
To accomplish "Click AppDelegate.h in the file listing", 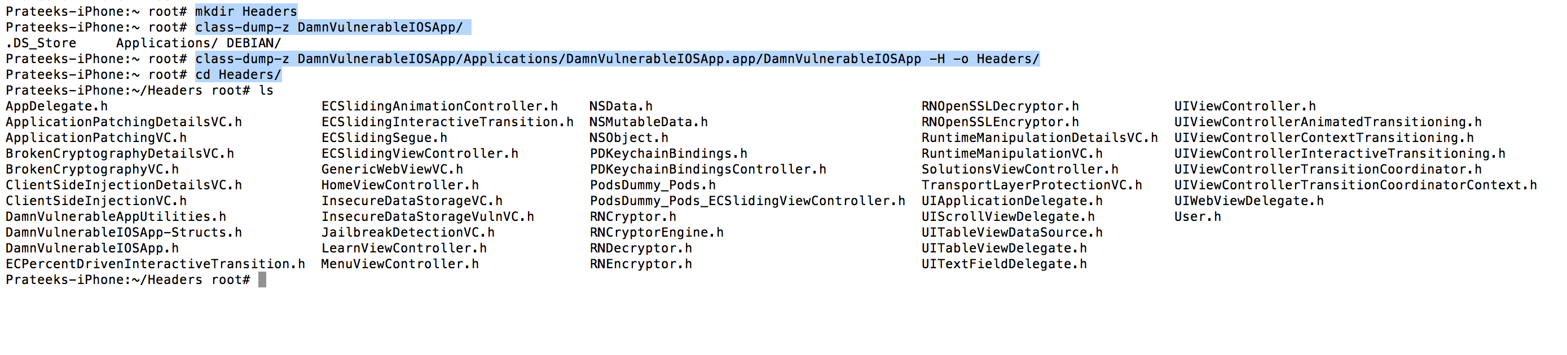I will [56, 106].
